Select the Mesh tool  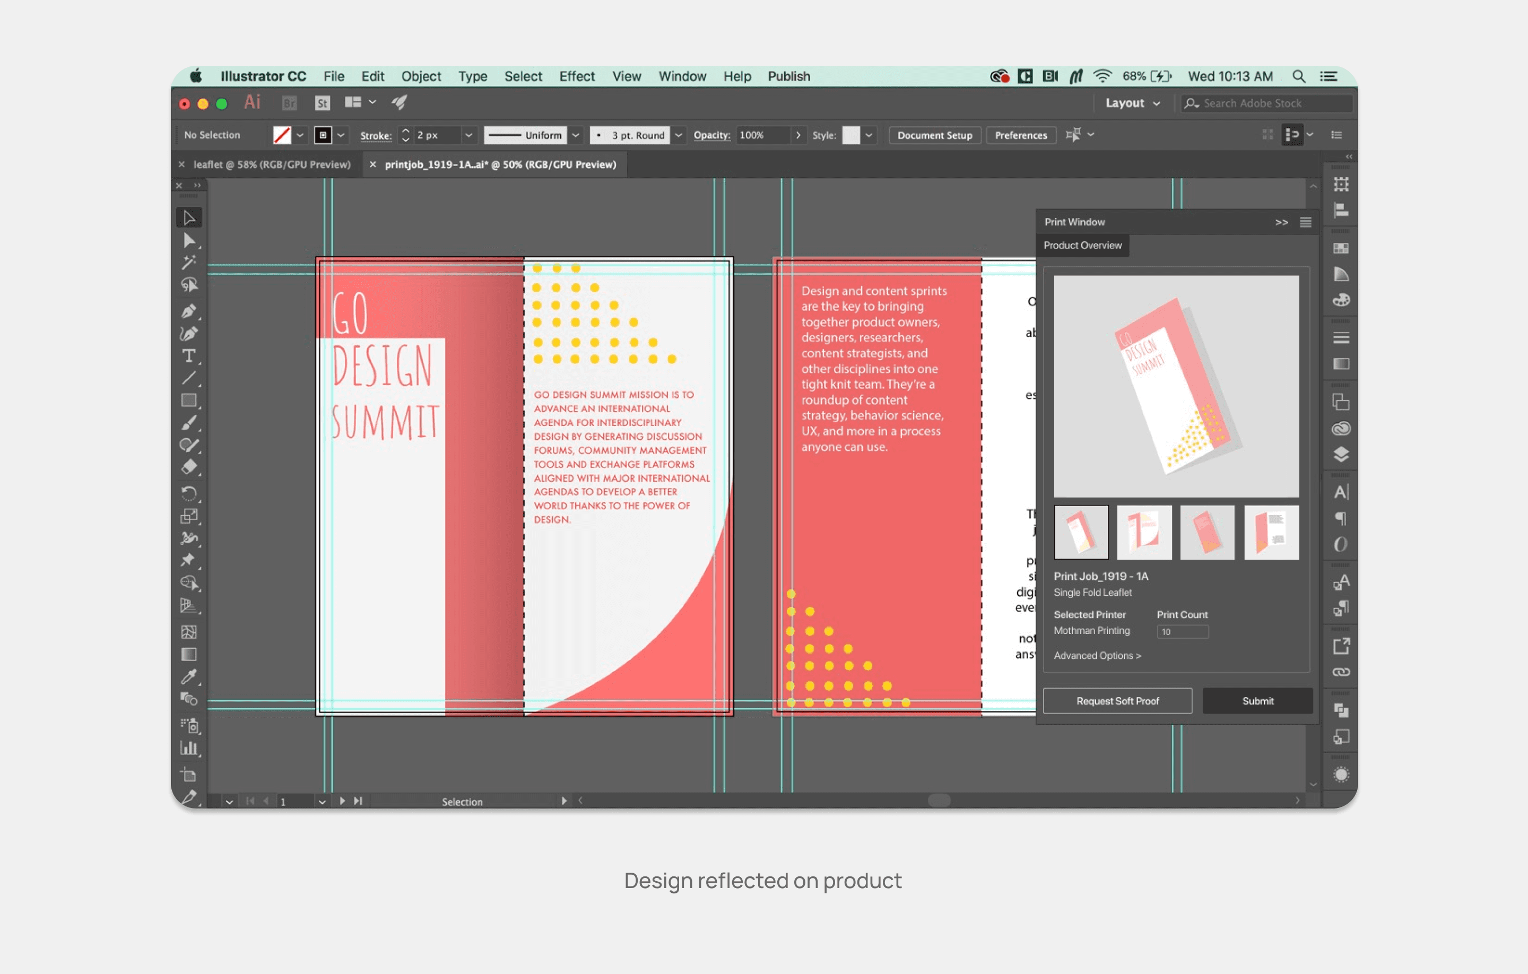click(x=188, y=631)
